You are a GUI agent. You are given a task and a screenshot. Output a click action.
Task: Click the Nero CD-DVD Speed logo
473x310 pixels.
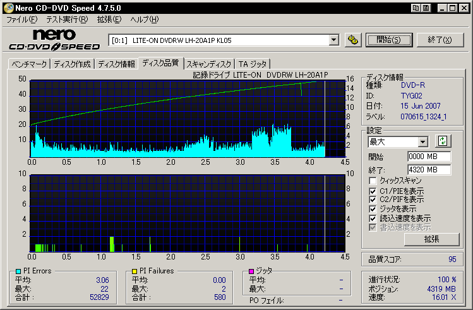54,40
